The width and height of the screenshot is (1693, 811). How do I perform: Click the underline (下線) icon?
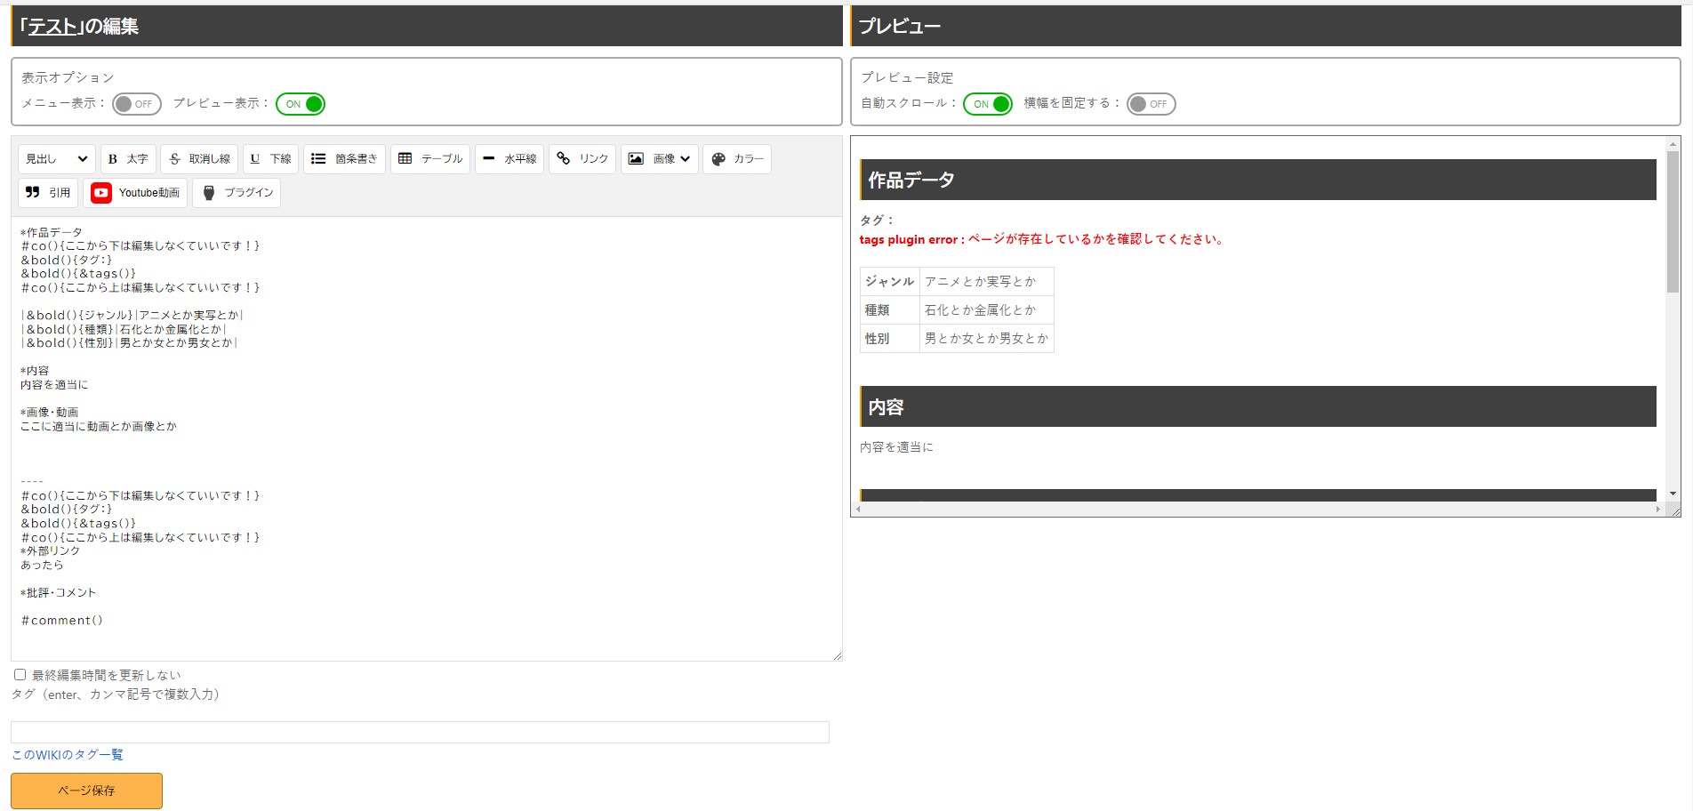[x=270, y=159]
